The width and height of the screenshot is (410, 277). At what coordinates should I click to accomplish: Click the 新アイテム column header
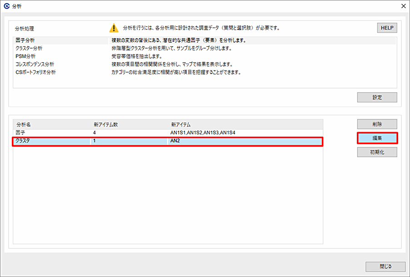click(245, 124)
